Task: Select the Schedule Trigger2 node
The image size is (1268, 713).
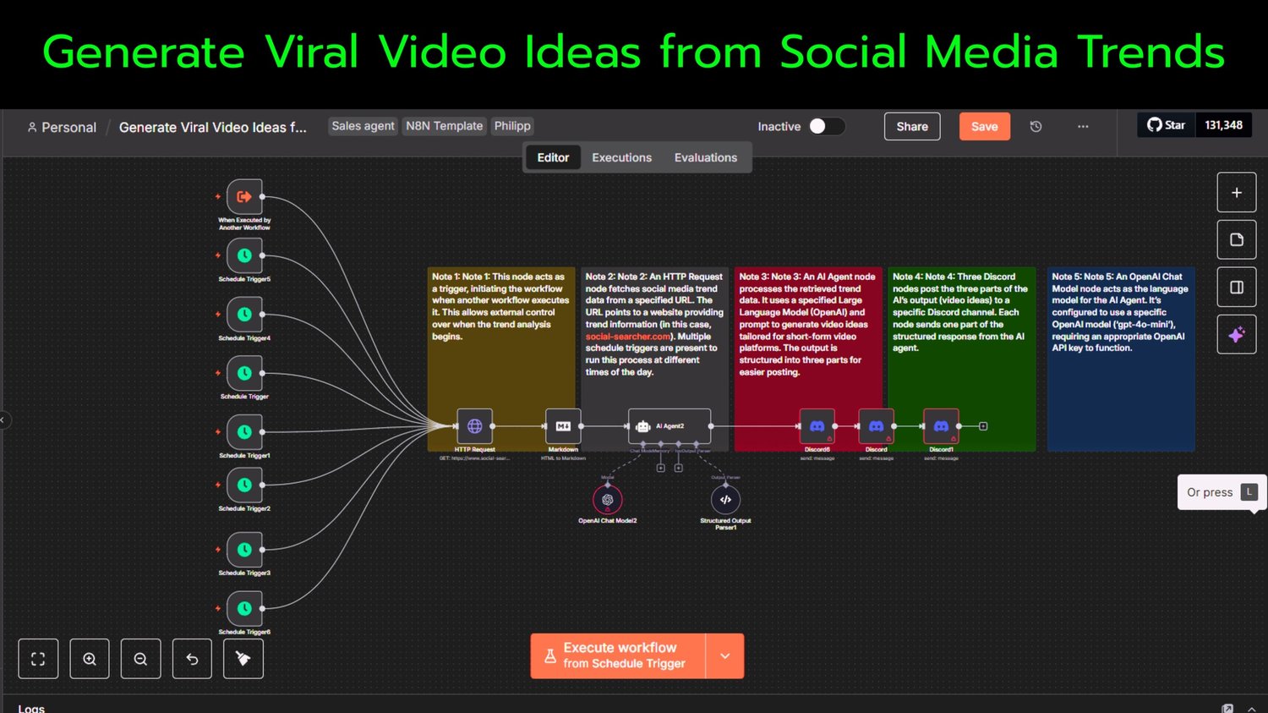Action: point(244,485)
